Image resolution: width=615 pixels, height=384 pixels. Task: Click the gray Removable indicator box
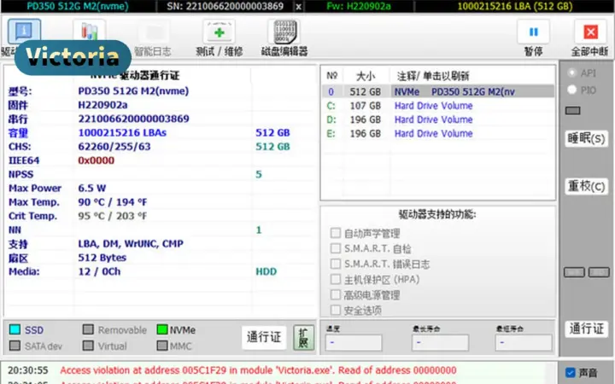[88, 329]
